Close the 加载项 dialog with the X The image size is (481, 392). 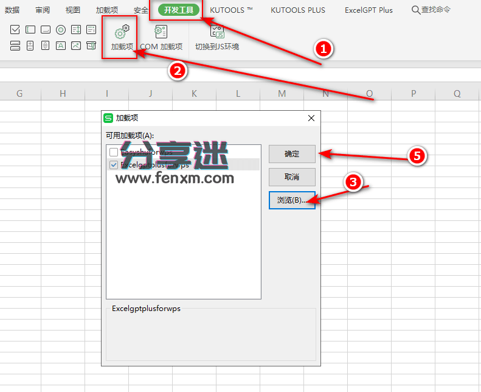tap(311, 118)
